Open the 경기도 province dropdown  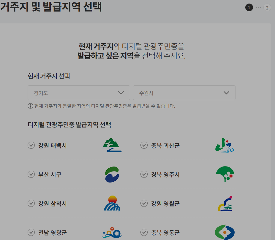tap(79, 93)
